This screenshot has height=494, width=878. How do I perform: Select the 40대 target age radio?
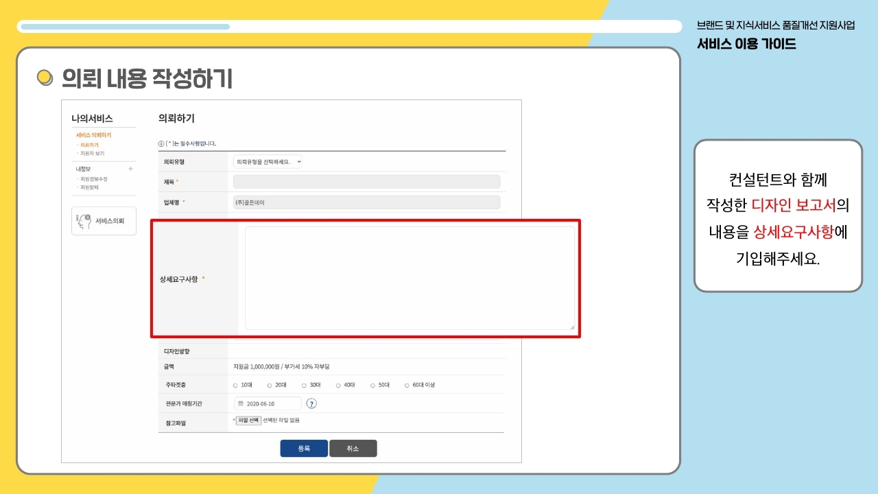pos(338,386)
